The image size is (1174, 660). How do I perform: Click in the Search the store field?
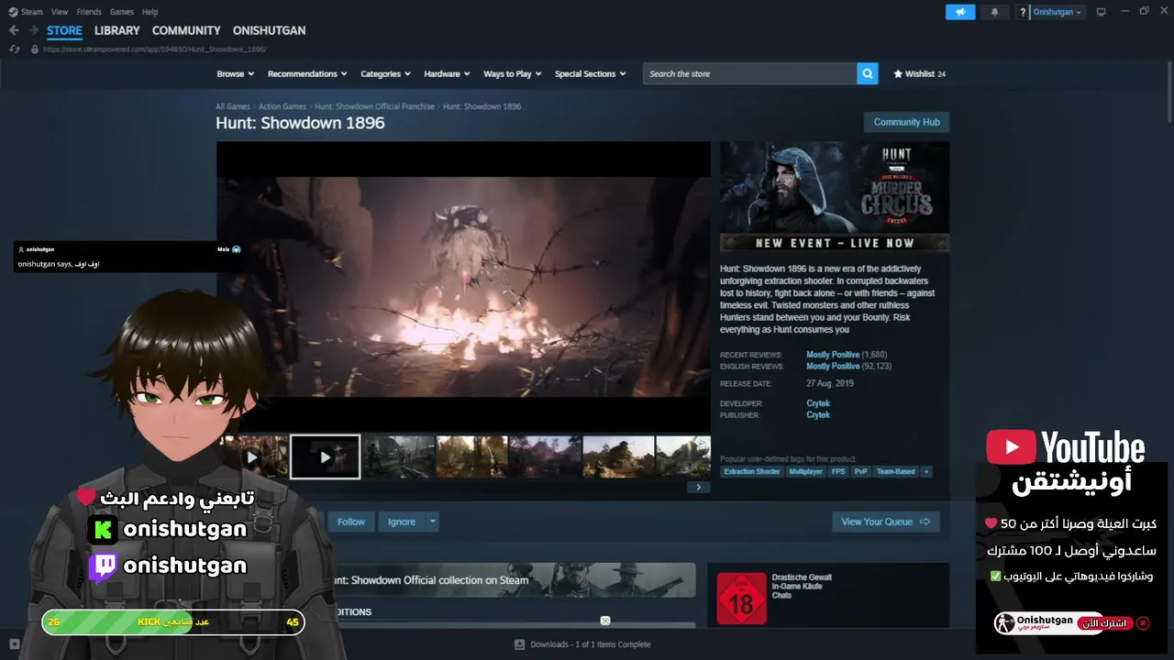point(750,73)
